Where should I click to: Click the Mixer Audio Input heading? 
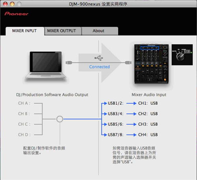coord(149,95)
